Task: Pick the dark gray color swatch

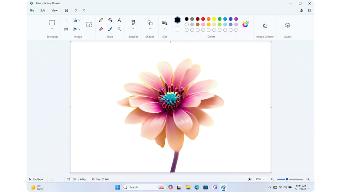Action: click(192, 19)
